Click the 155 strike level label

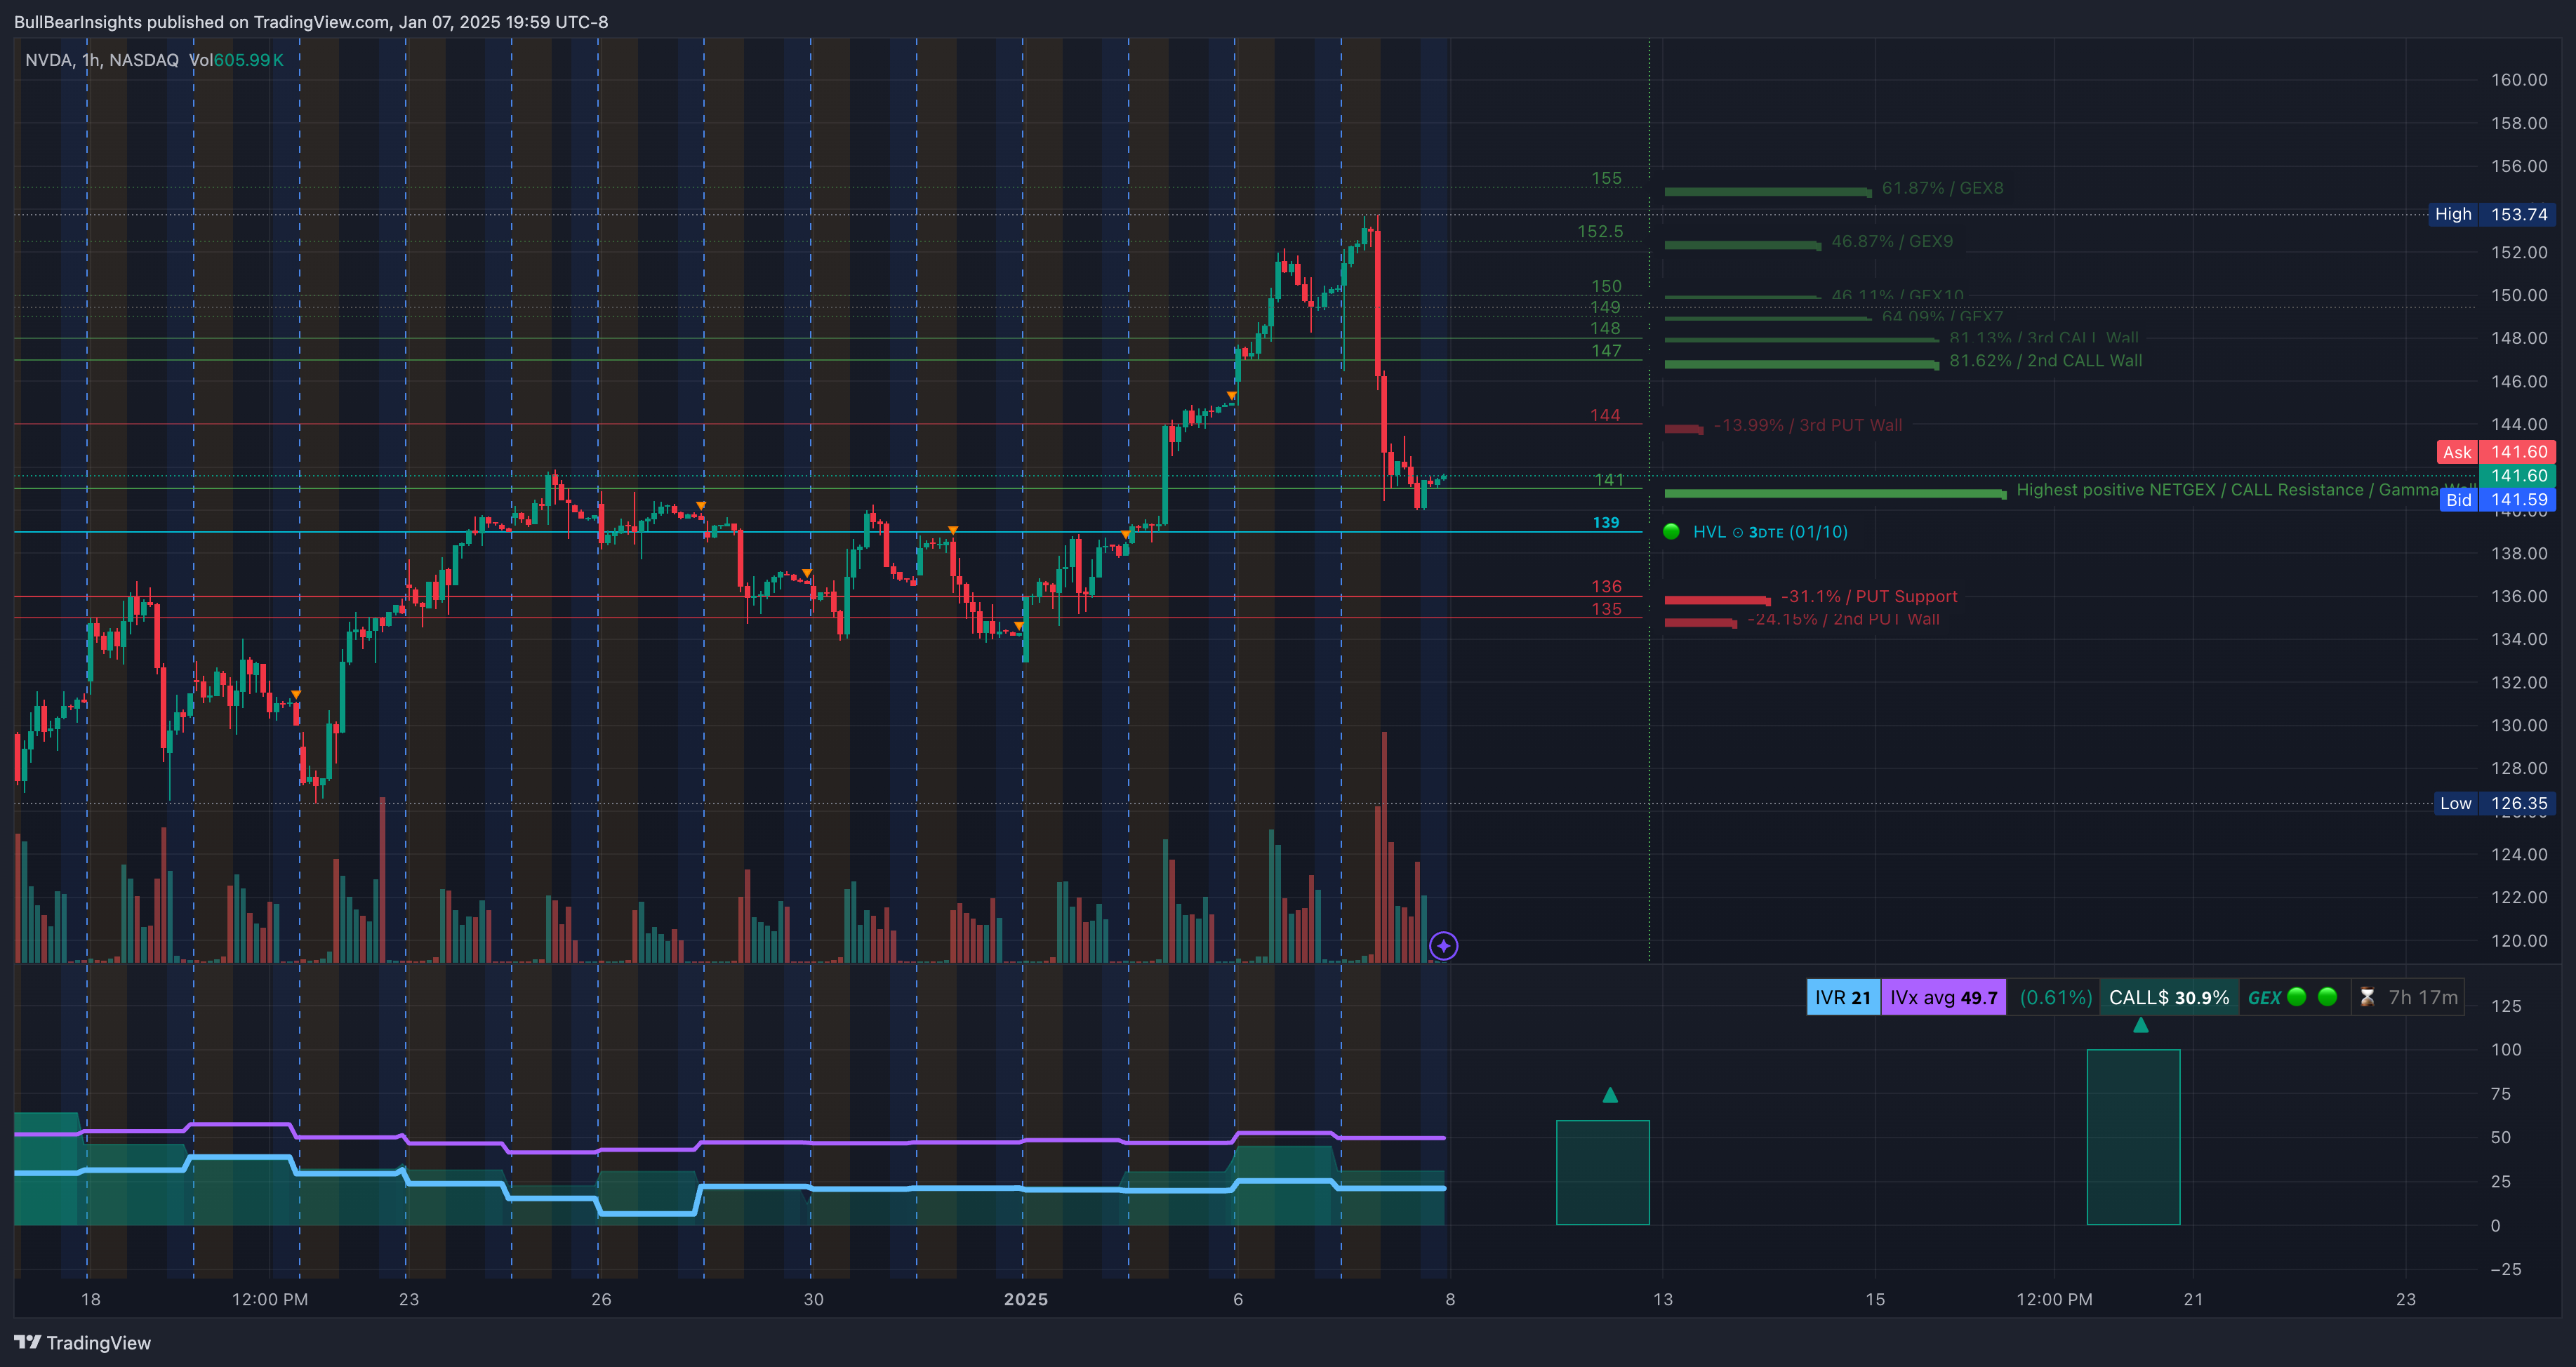click(x=1606, y=178)
